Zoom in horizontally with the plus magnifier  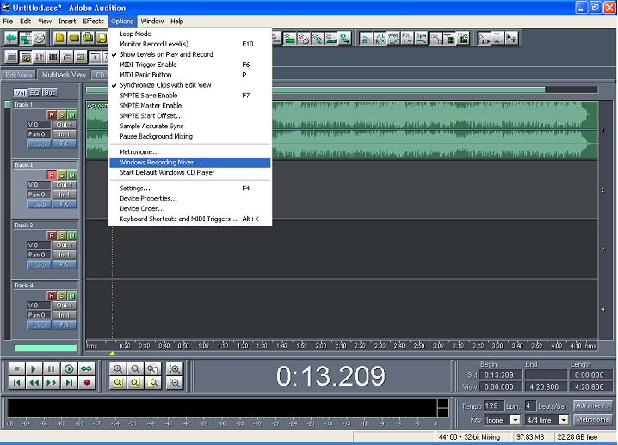click(x=118, y=369)
